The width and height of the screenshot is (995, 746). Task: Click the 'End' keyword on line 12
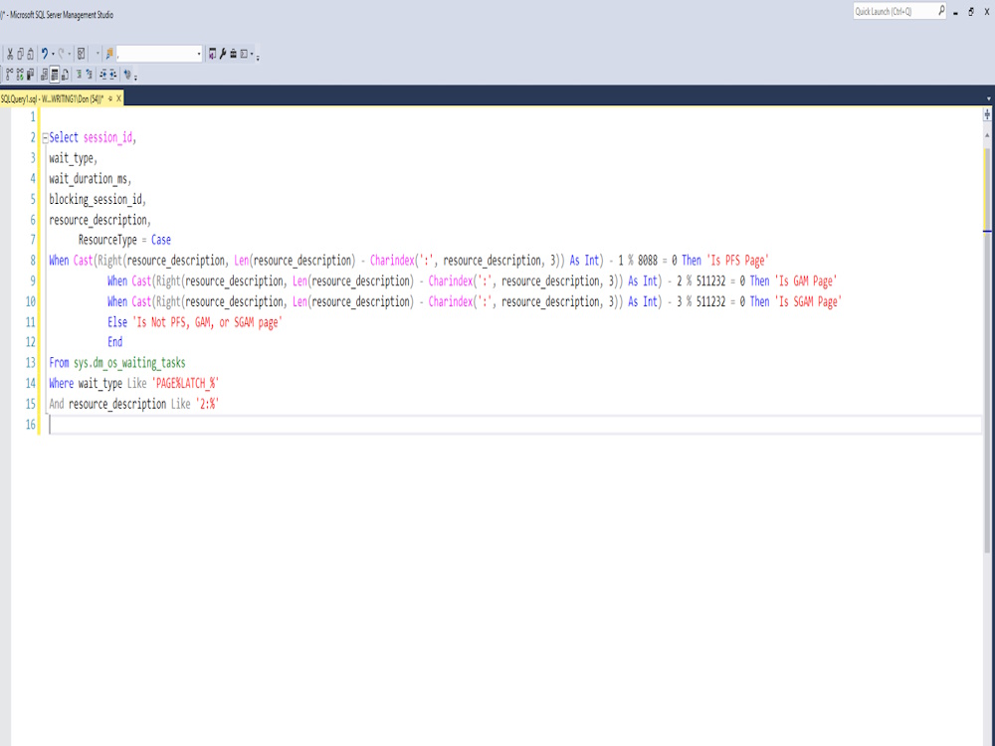[114, 342]
